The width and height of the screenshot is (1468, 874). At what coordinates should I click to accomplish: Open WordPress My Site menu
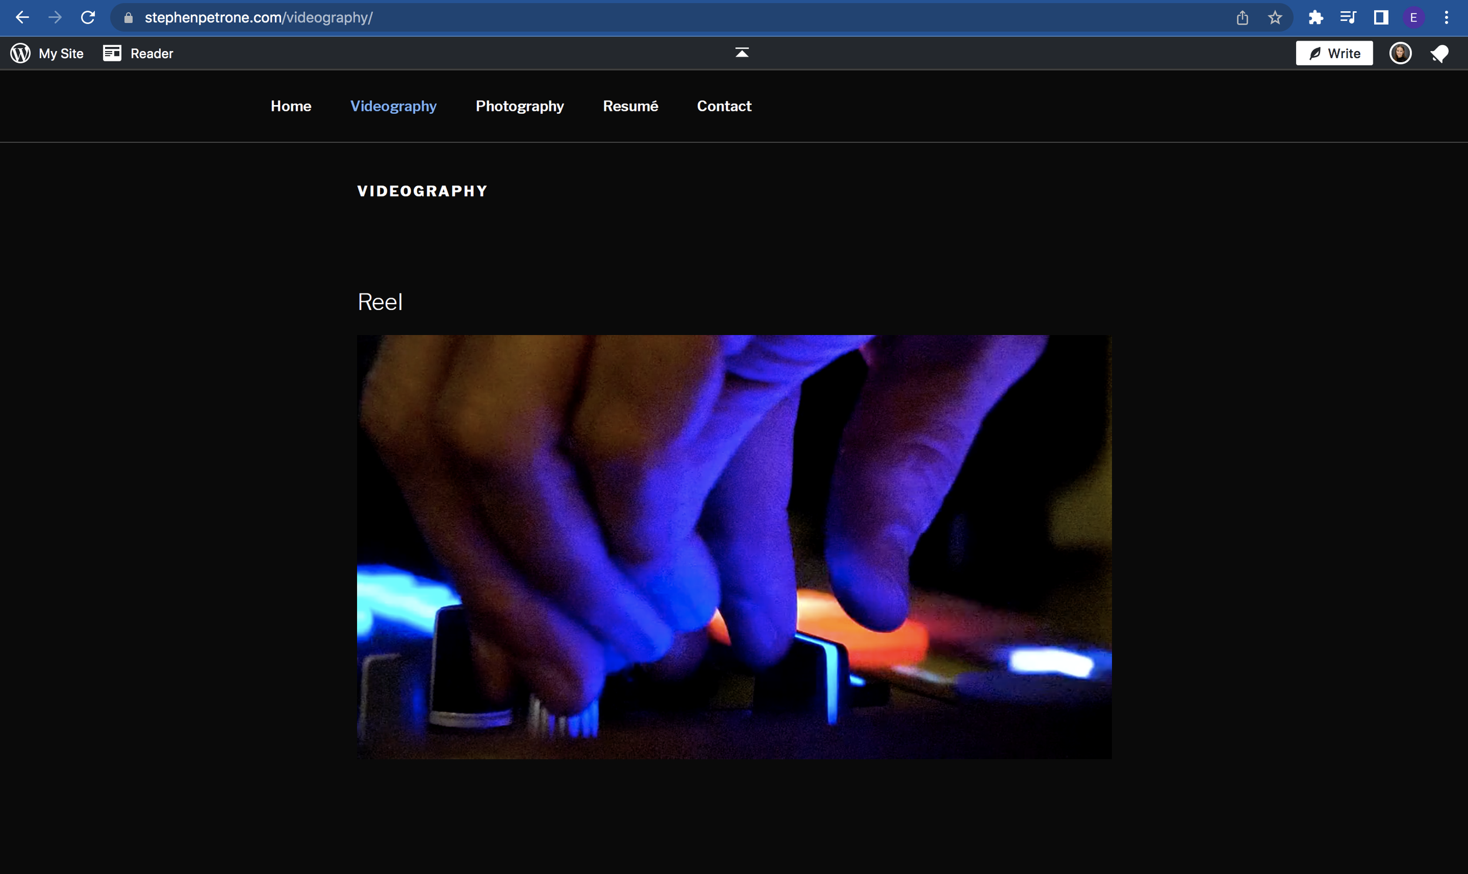tap(47, 53)
